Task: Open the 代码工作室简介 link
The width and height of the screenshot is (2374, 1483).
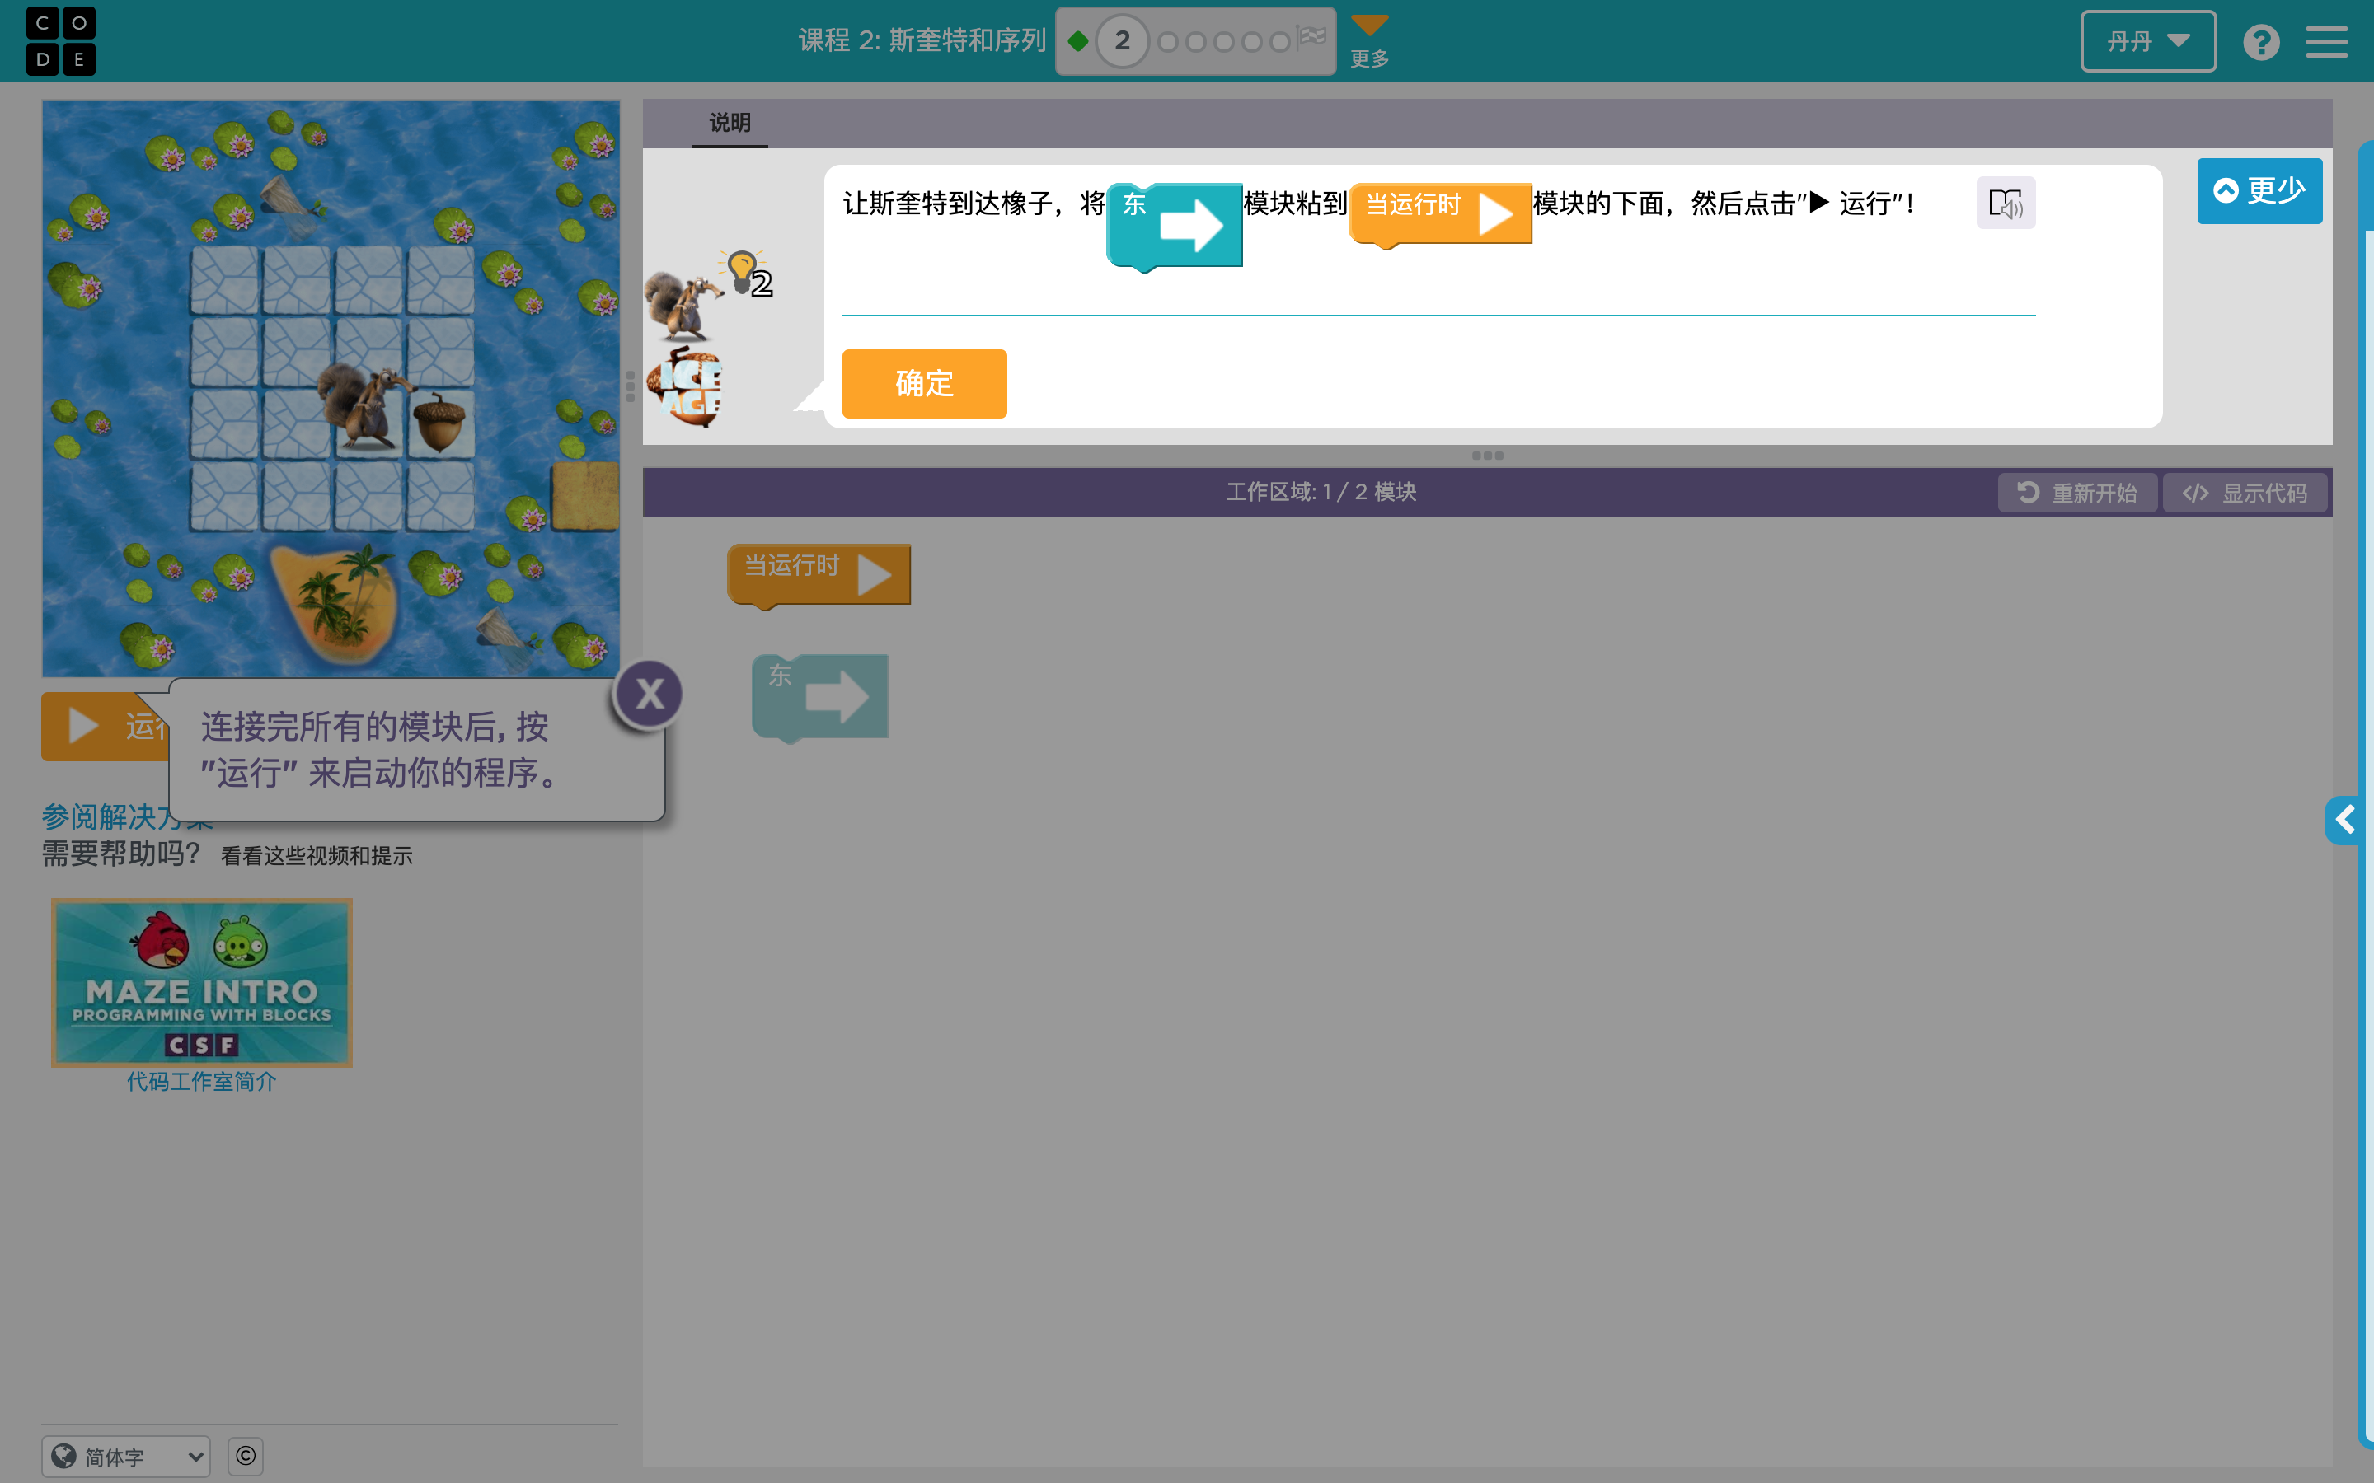Action: pyautogui.click(x=202, y=1081)
